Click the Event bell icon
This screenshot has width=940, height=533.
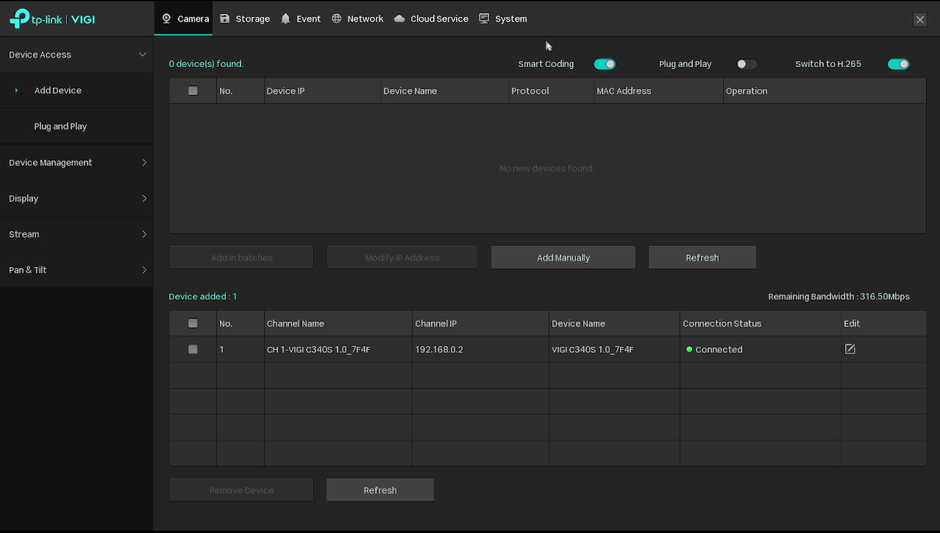coord(285,19)
